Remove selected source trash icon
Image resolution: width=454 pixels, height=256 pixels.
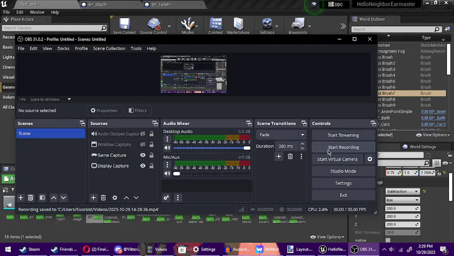(103, 198)
